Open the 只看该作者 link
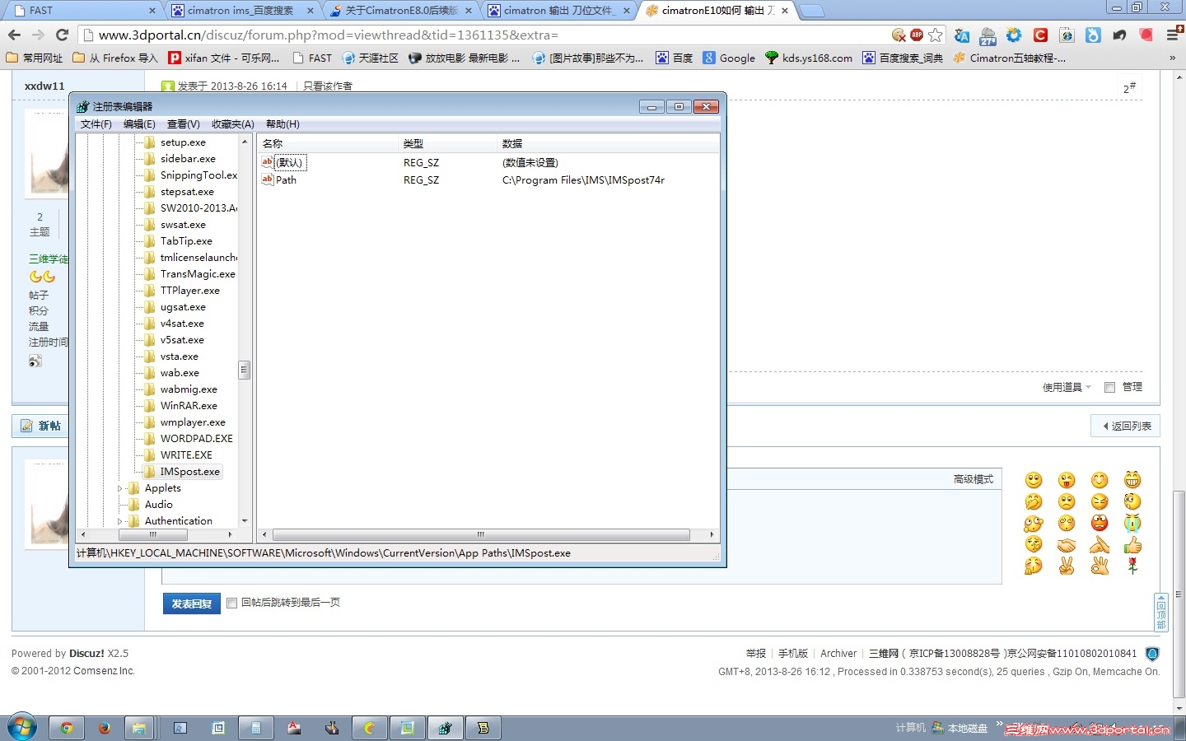This screenshot has width=1186, height=741. [x=328, y=86]
